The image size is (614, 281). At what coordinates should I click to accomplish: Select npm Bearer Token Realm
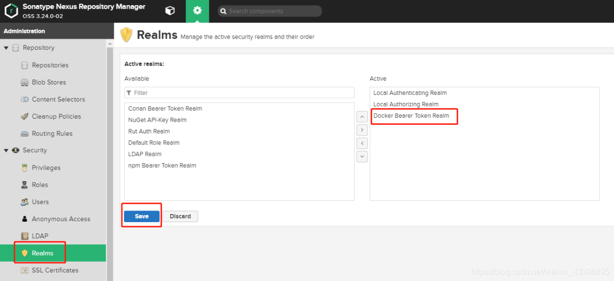point(162,166)
